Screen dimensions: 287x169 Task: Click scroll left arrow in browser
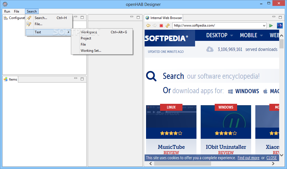click(x=151, y=163)
